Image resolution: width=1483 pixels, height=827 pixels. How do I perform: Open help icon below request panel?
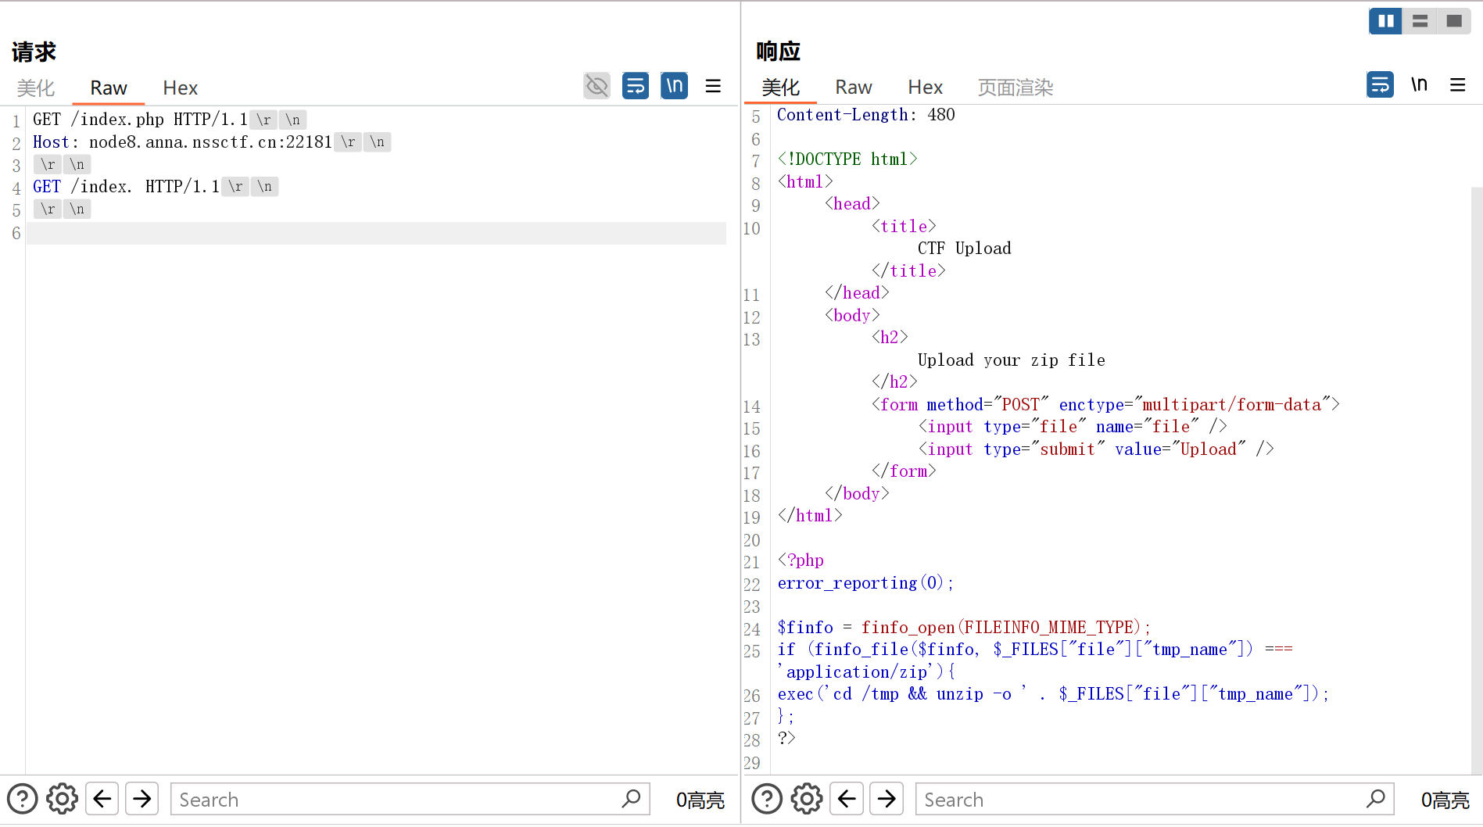pos(22,799)
